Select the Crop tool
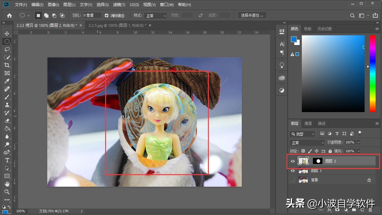Screen dimensions: 382x215 (x=7, y=65)
